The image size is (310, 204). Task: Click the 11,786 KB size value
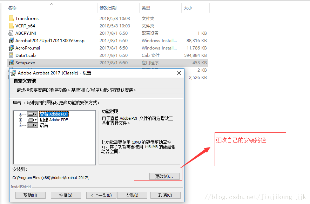[197, 48]
